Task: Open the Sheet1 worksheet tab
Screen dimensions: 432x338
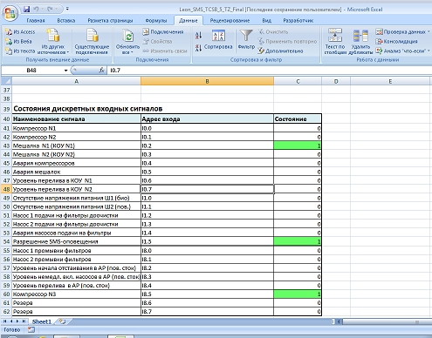Action: point(42,321)
